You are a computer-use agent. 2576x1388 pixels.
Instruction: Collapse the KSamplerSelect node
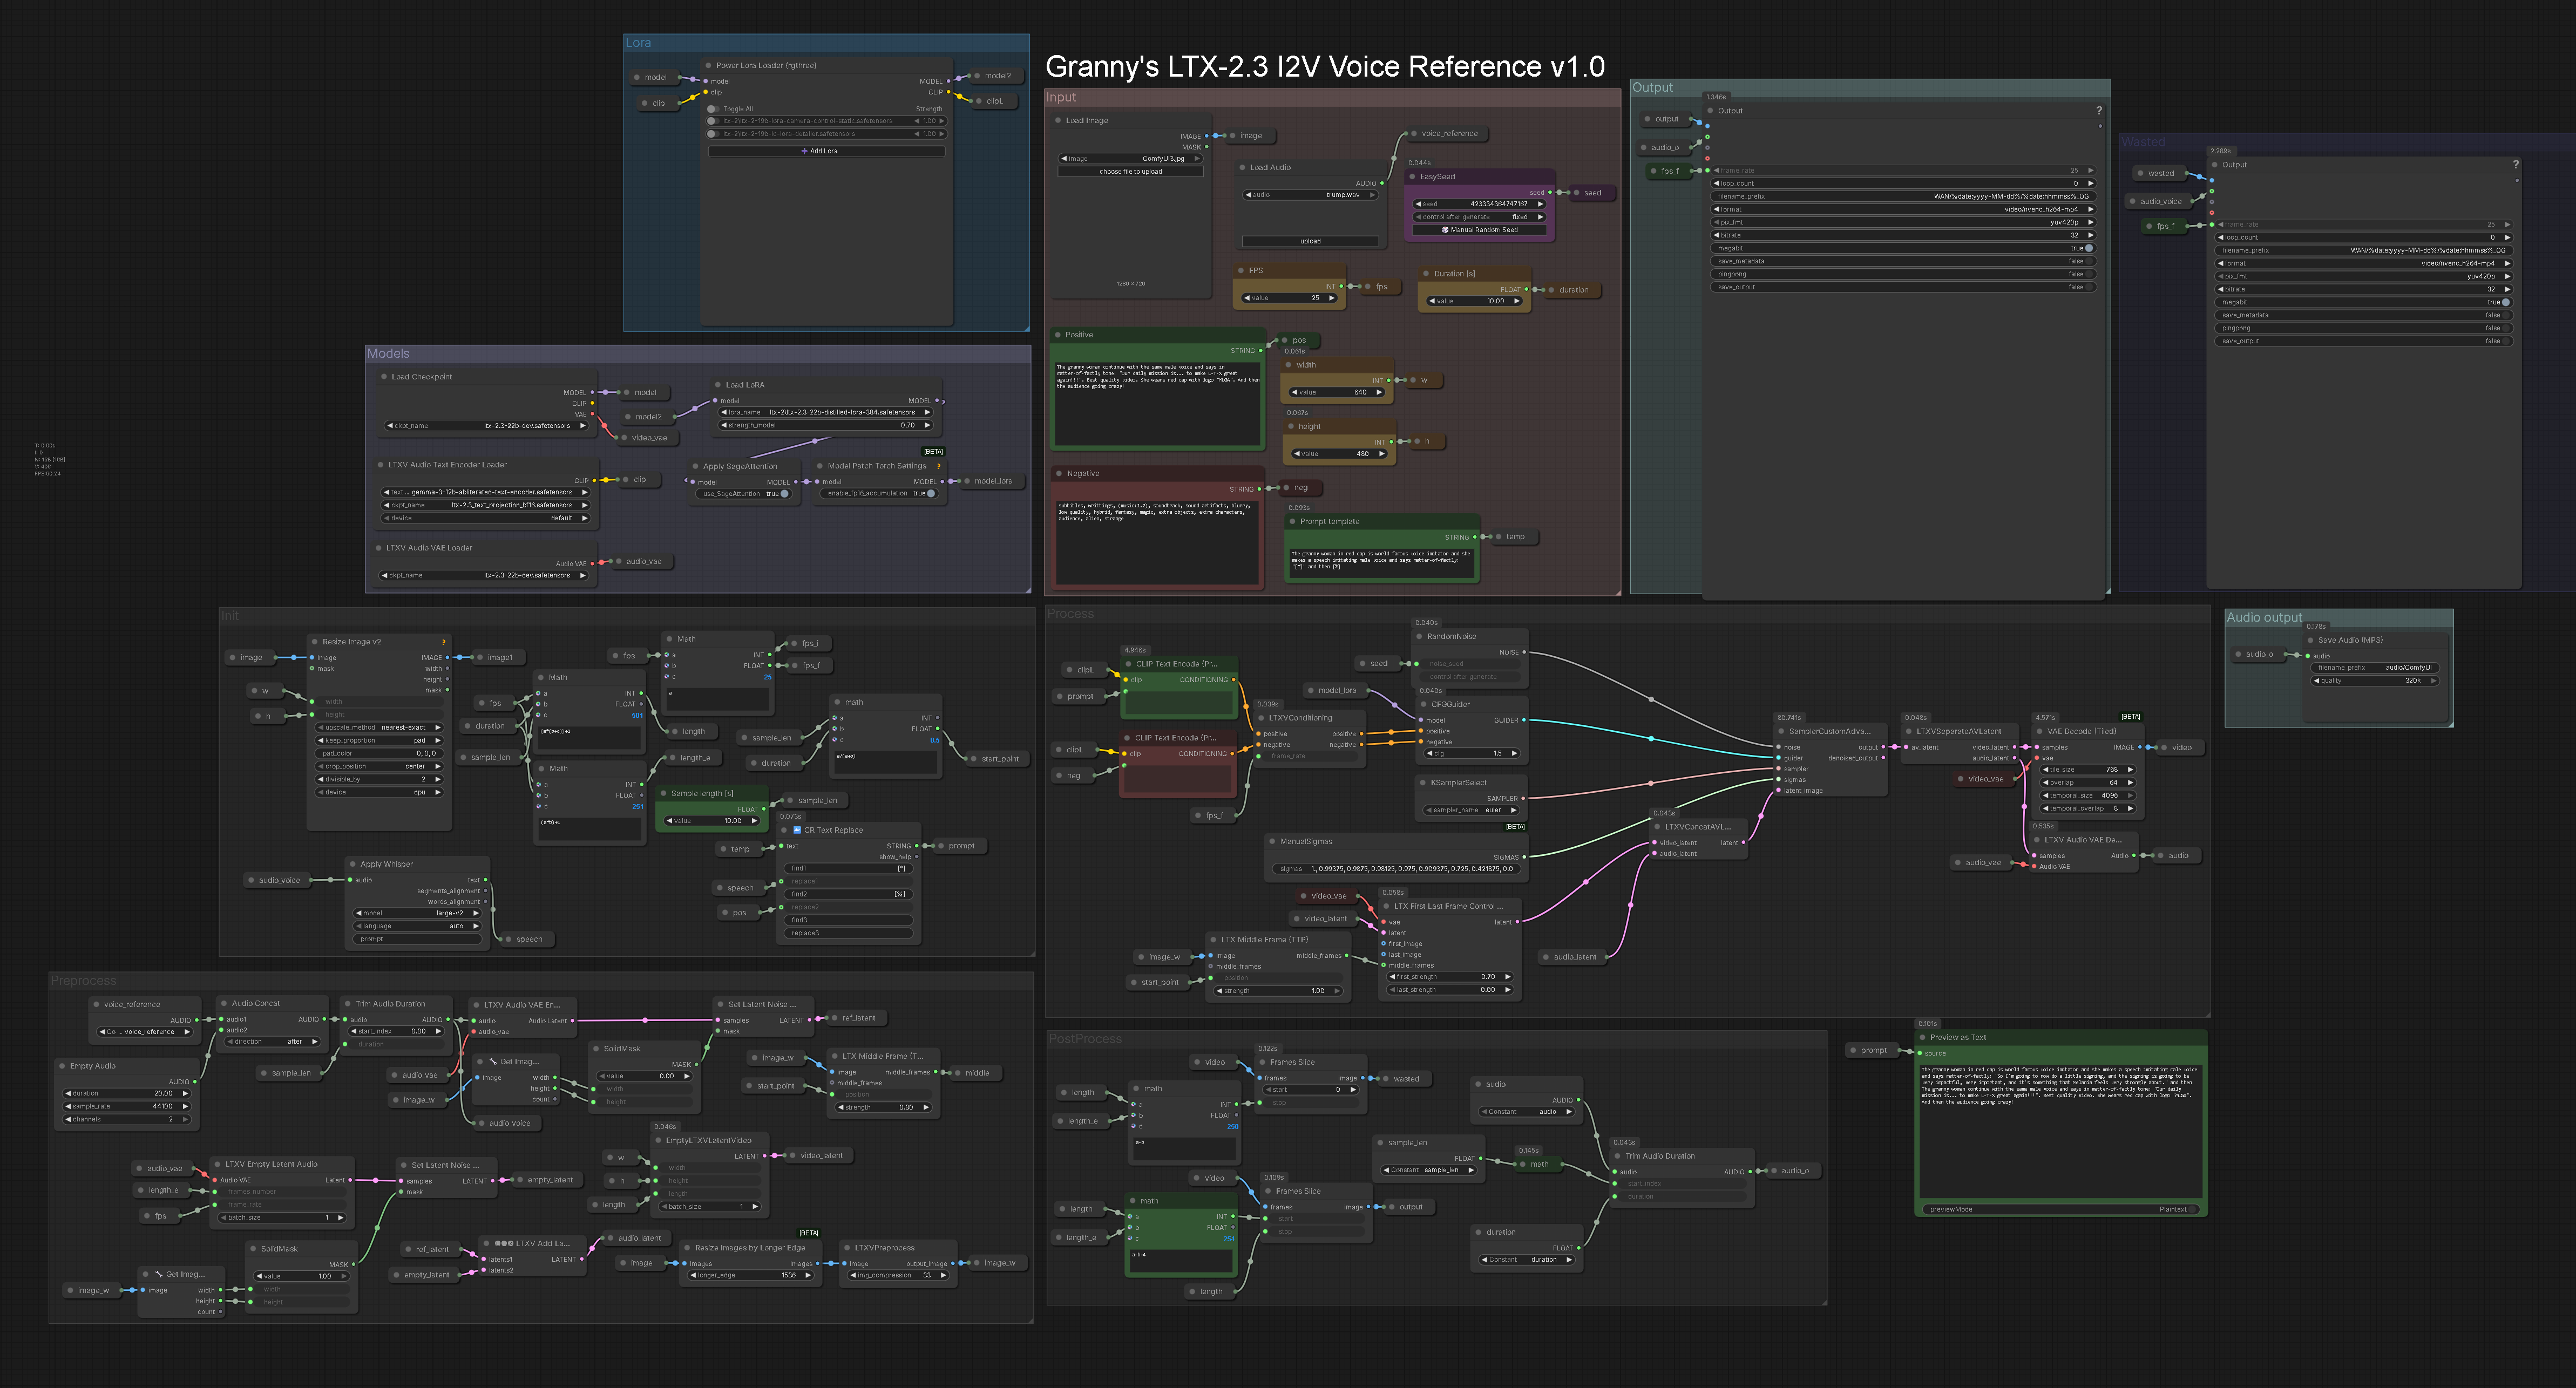pos(1423,783)
